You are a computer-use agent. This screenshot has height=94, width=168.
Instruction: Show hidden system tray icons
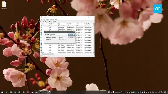point(123,92)
